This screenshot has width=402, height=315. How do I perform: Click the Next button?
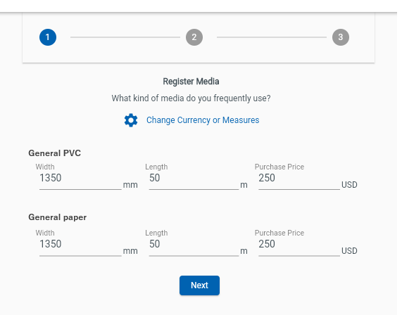tap(199, 285)
